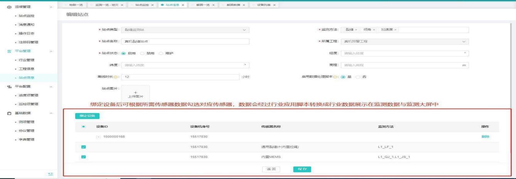Click the 保存 button
This screenshot has width=516, height=179.
(302, 169)
